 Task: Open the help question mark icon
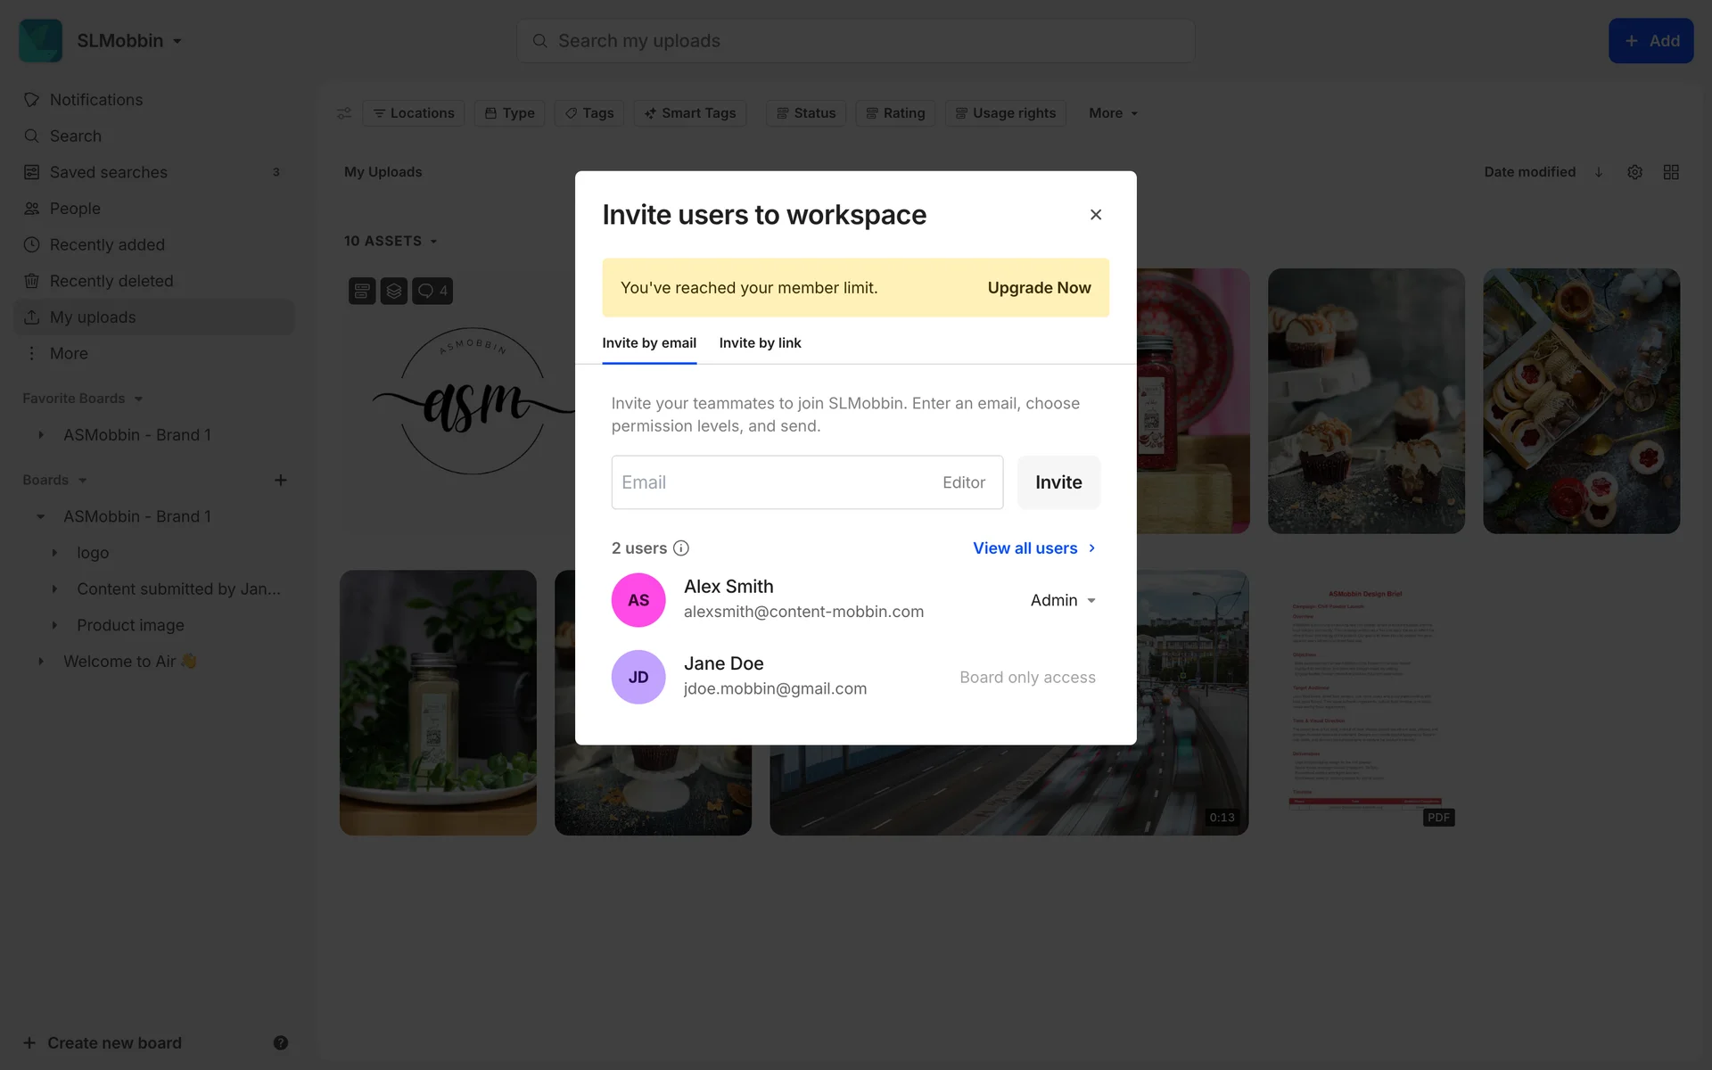point(280,1042)
